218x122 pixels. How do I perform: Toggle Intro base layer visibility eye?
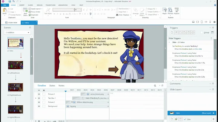pyautogui.click(x=213, y=113)
